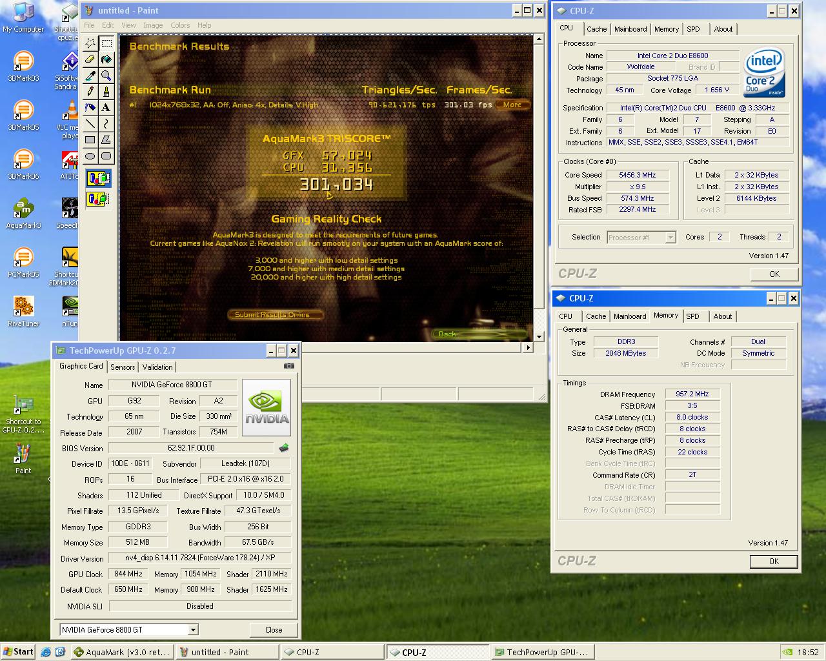Click OK in upper CPU-Z window
Image resolution: width=826 pixels, height=661 pixels.
(774, 274)
